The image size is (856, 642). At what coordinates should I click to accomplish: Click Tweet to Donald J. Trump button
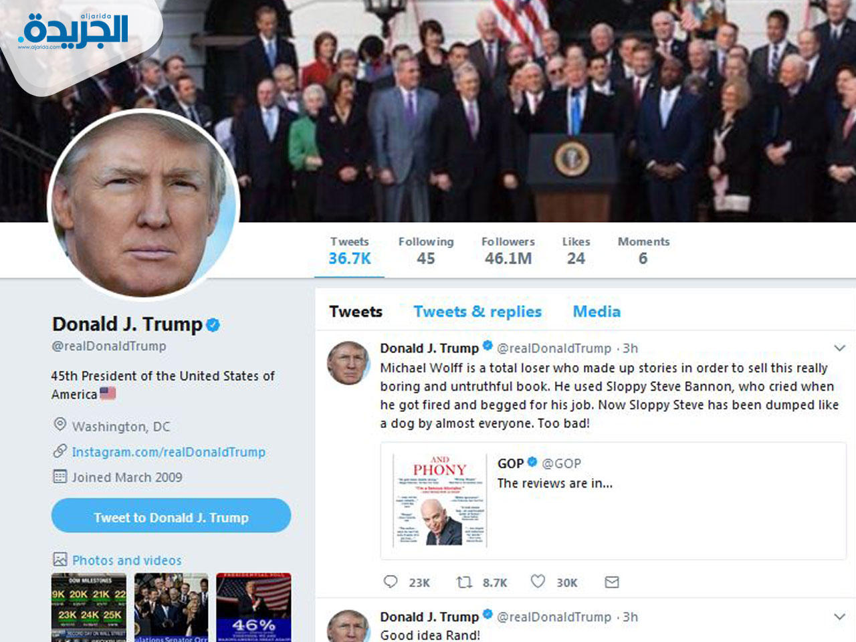tap(171, 516)
